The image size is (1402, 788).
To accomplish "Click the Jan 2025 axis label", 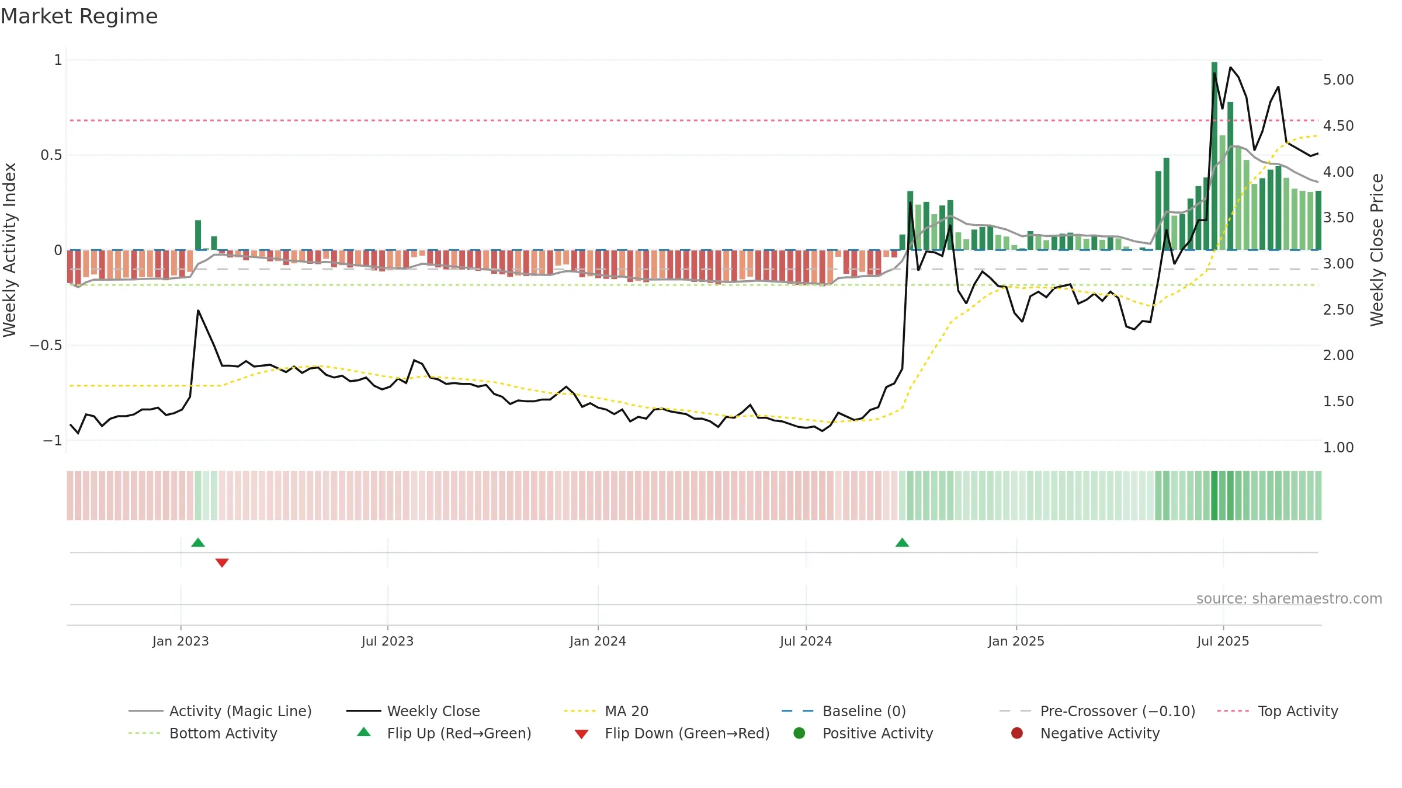I will (x=1016, y=641).
